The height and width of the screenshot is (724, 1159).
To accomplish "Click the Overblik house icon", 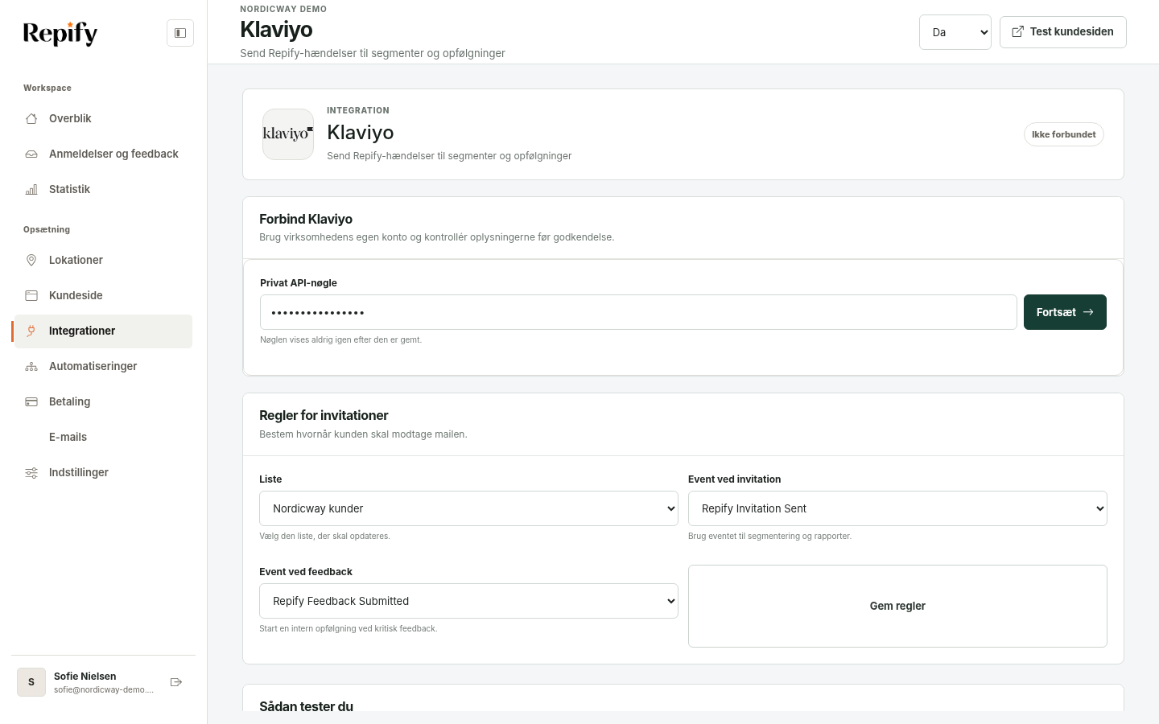I will click(x=31, y=118).
